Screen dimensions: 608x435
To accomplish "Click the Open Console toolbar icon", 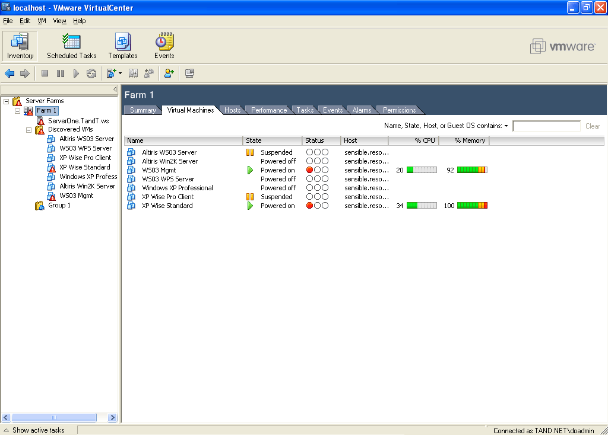I will (189, 73).
